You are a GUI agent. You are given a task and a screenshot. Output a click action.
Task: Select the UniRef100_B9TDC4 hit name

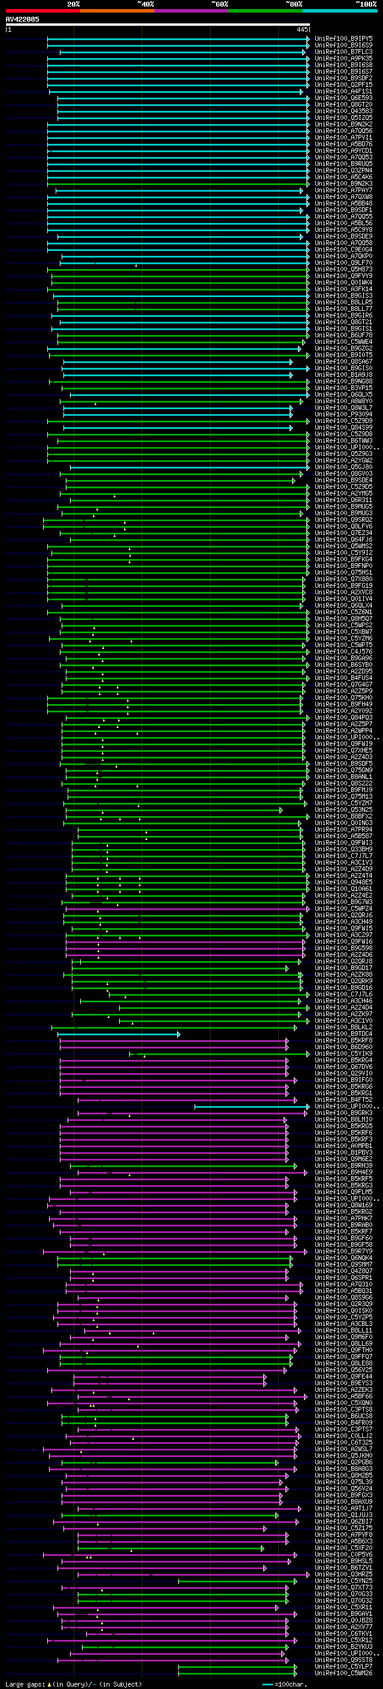point(344,1034)
